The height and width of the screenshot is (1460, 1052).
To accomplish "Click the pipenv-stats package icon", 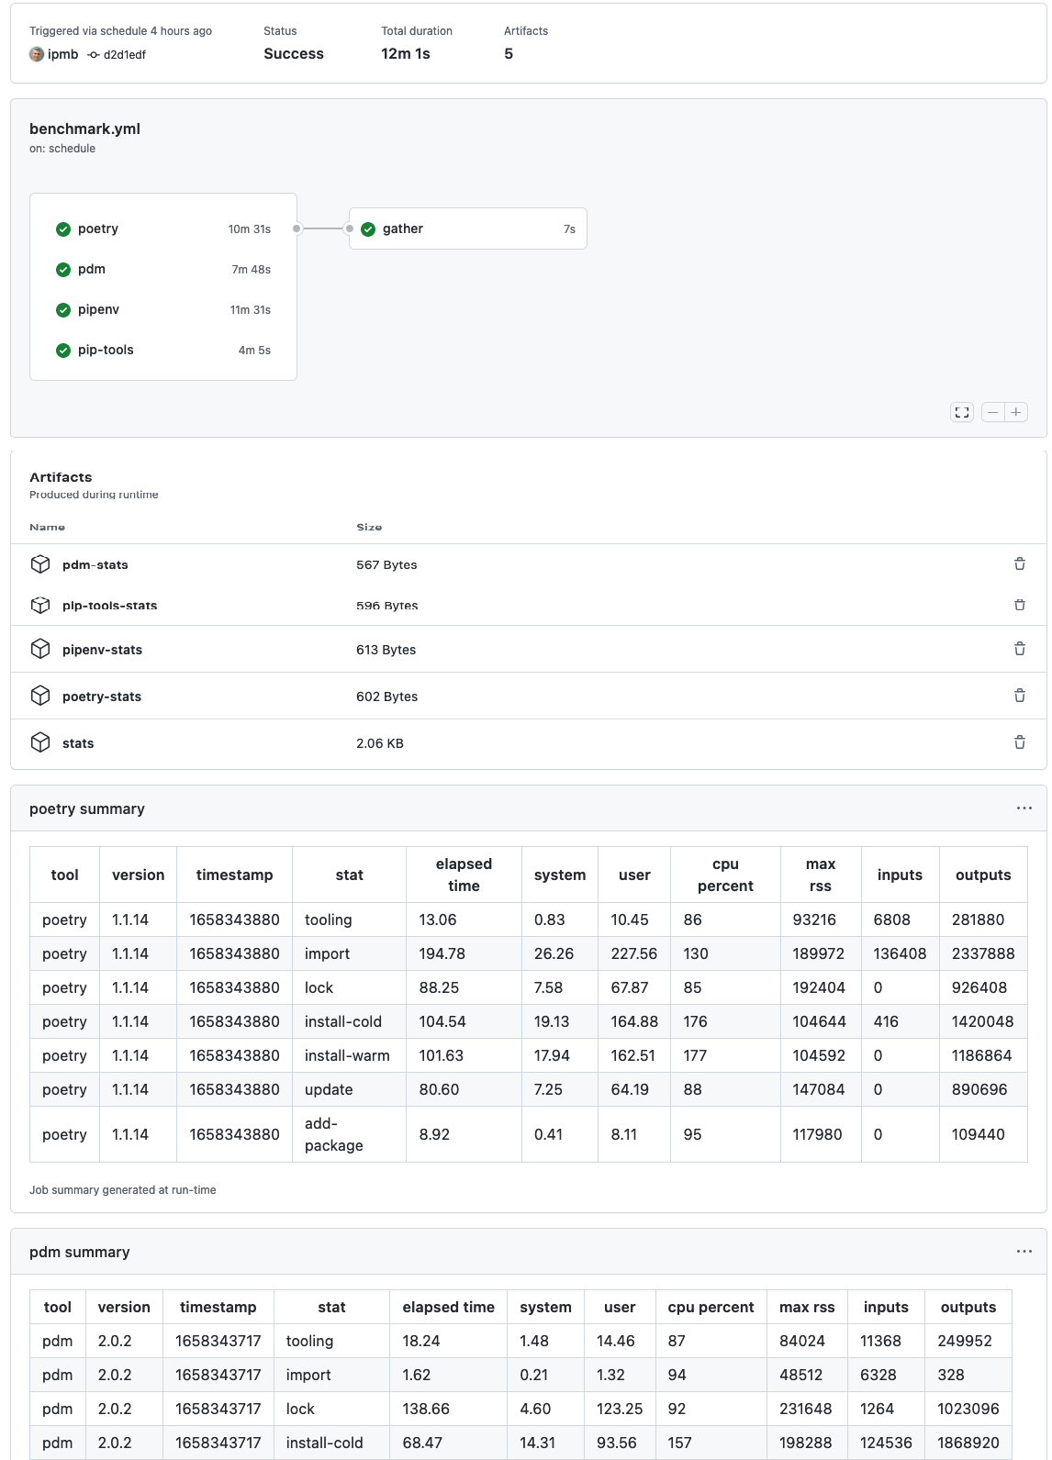I will click(40, 649).
